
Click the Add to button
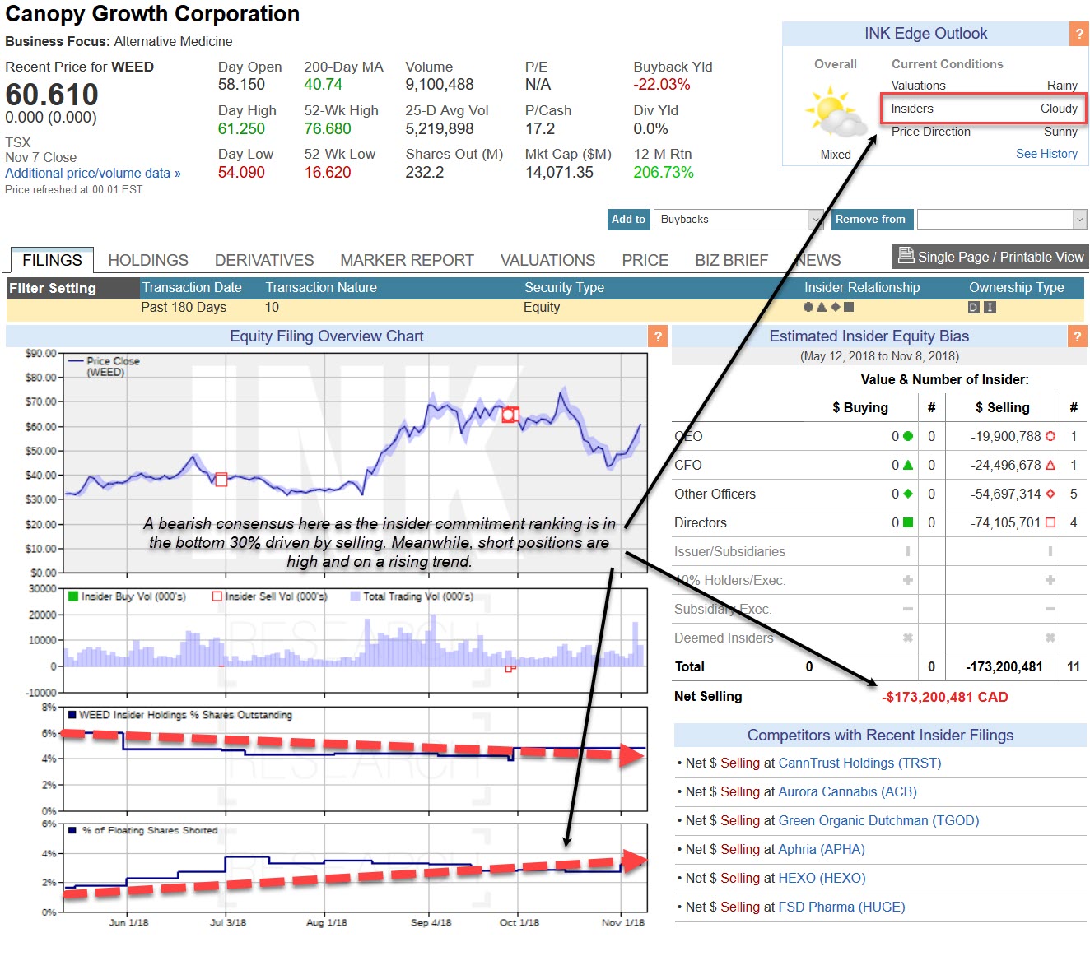point(629,220)
